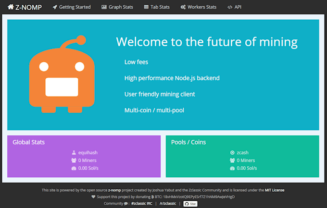This screenshot has width=327, height=208.
Task: Click the bar chart icon for Graph Stats
Action: (x=104, y=7)
